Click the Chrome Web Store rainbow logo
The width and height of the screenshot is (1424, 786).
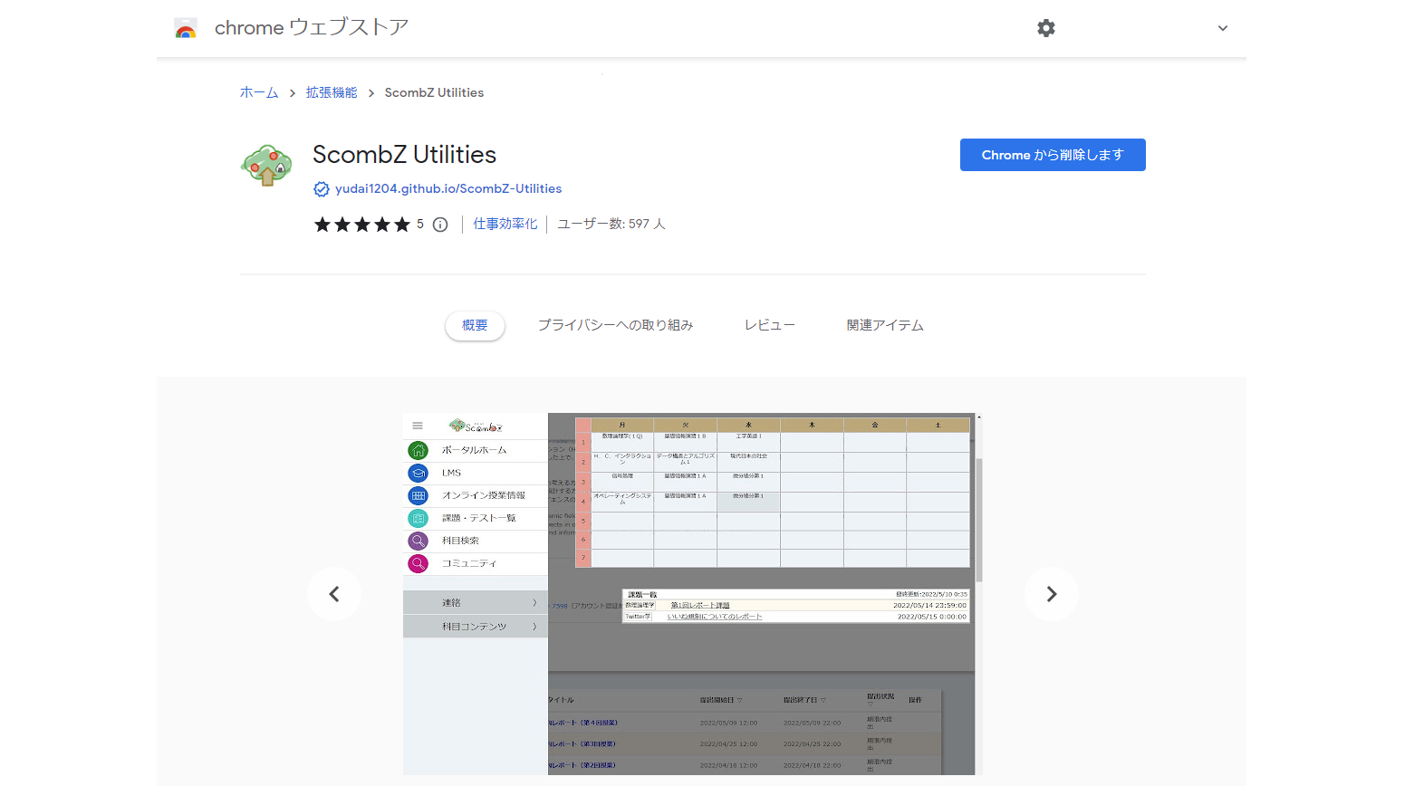point(186,29)
